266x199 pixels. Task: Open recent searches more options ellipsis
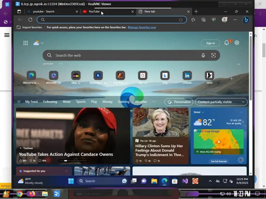61,64
